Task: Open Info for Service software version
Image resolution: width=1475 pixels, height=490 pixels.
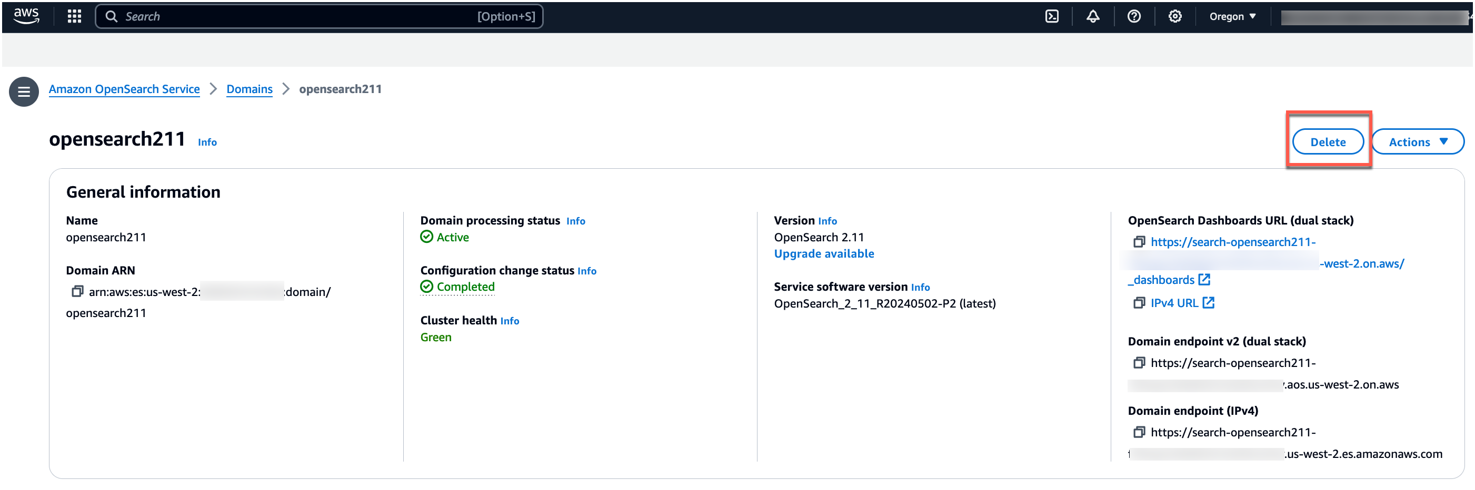Action: click(920, 287)
